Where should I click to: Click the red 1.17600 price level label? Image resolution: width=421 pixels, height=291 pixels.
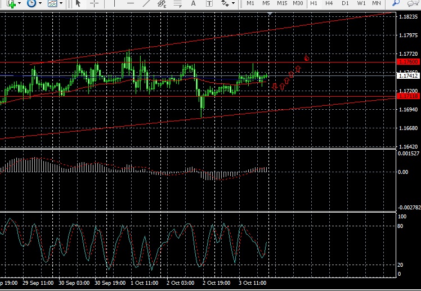(408, 61)
